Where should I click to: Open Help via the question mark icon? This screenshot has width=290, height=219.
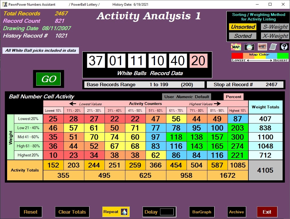point(284,47)
